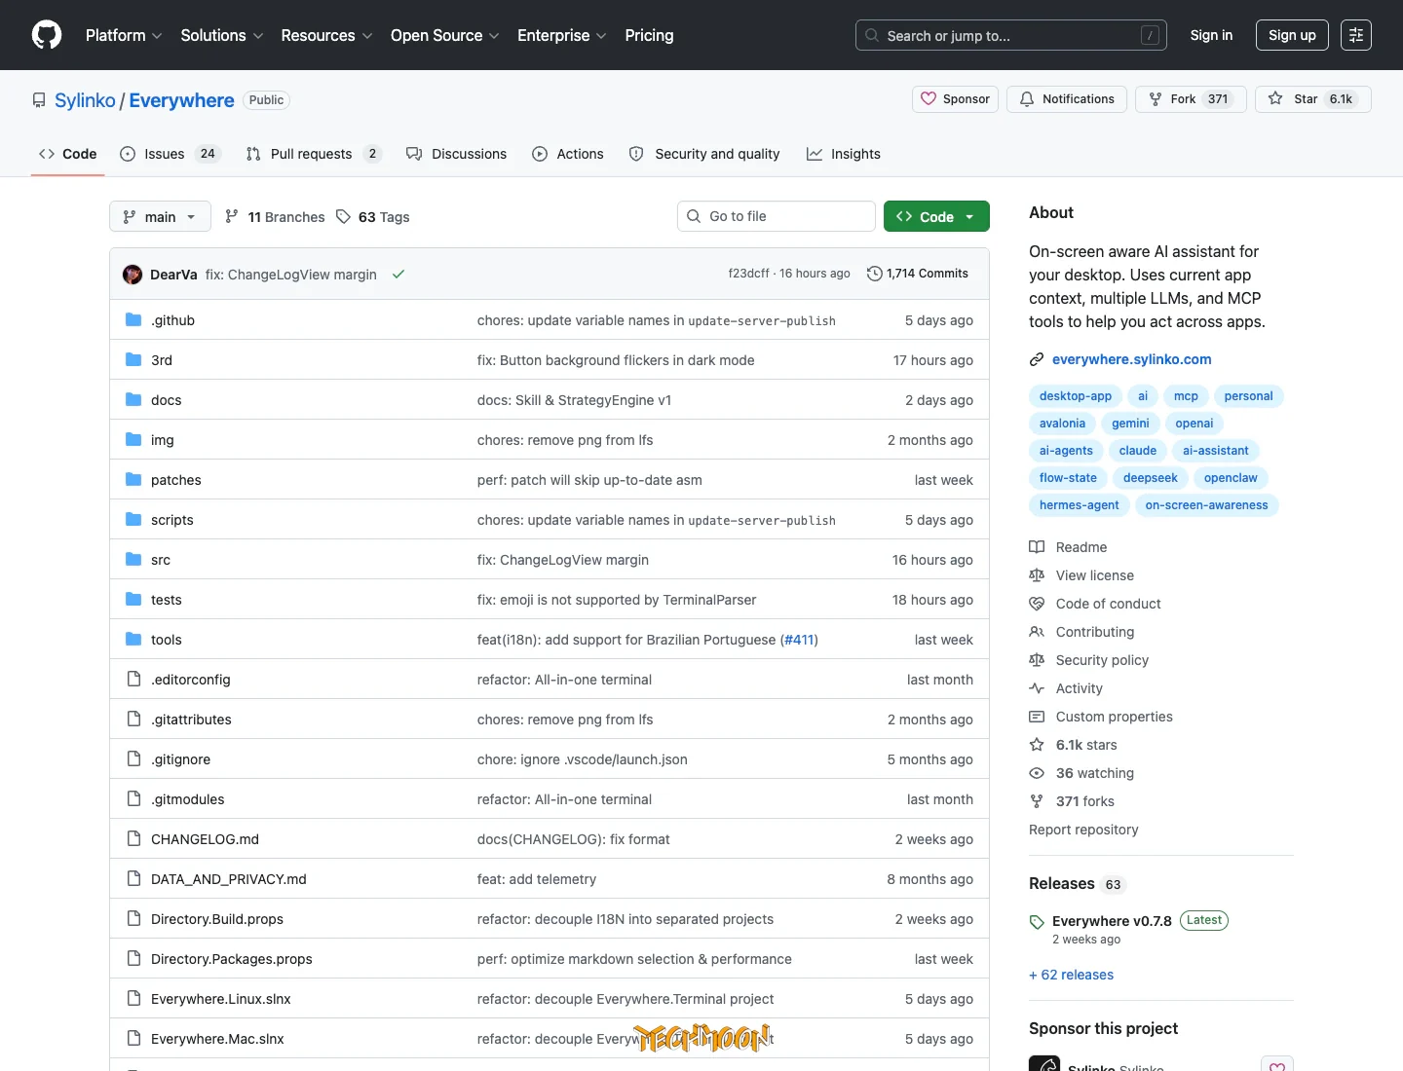Click the Everywhere v0.7.8 release tag
The image size is (1403, 1071).
point(1112,921)
